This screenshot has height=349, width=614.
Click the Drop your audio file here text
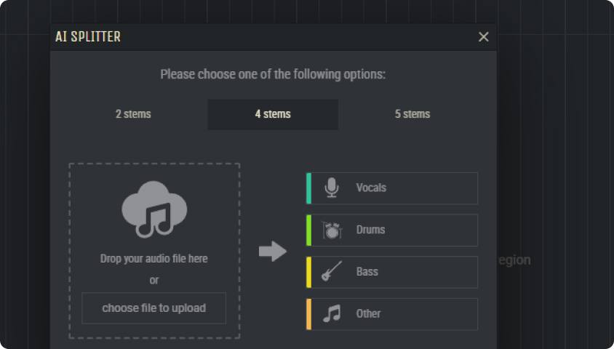point(154,259)
